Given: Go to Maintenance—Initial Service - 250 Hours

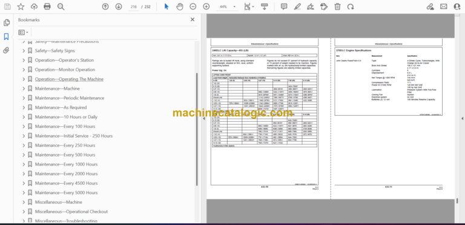Looking at the screenshot, I should pyautogui.click(x=74, y=136).
